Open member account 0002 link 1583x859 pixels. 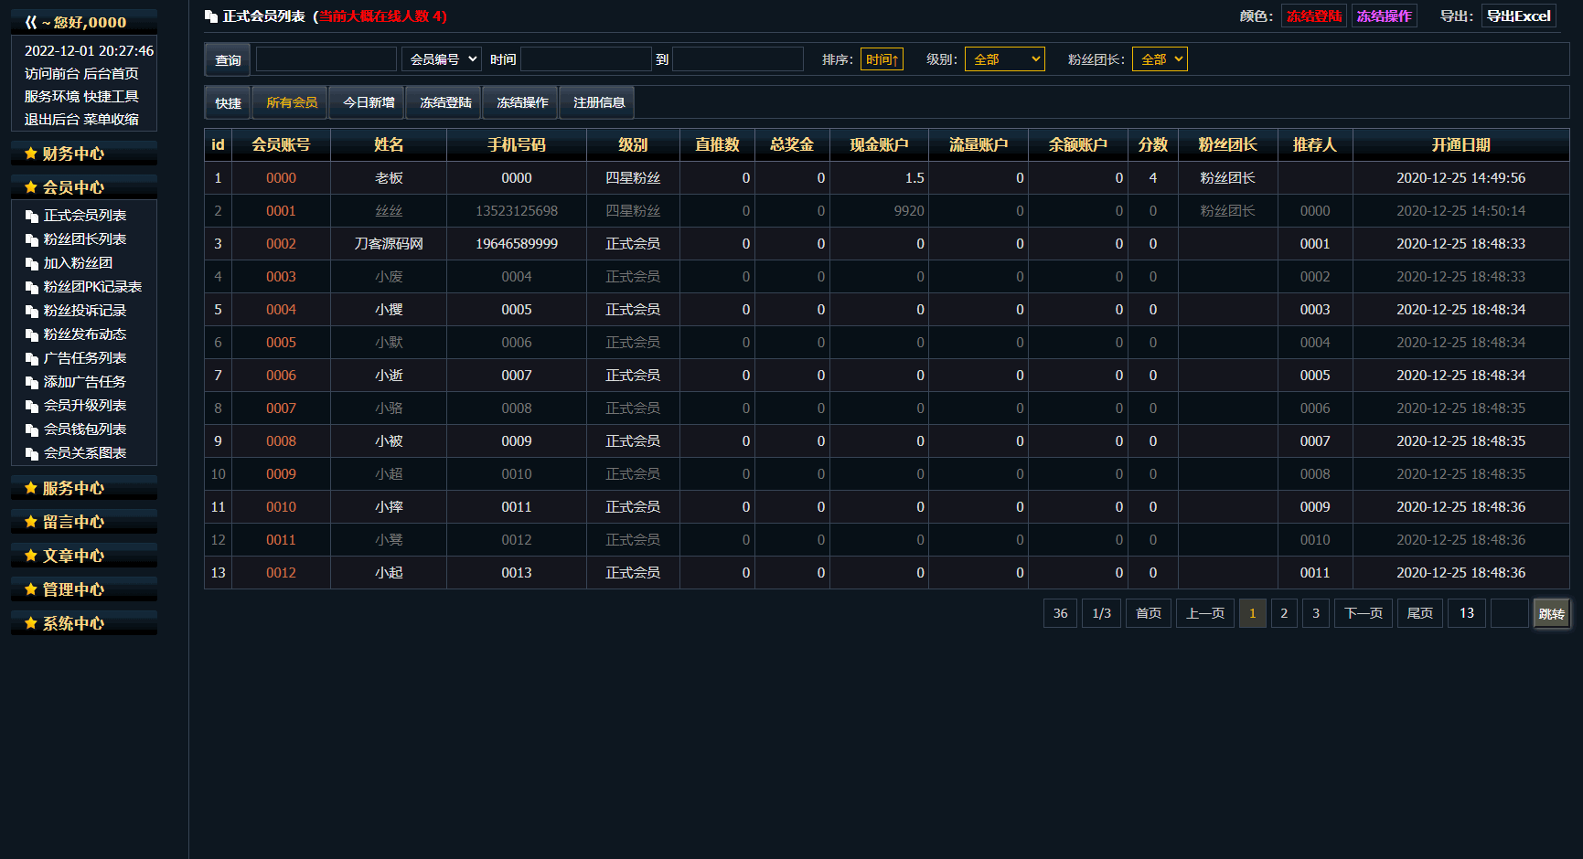tap(281, 244)
